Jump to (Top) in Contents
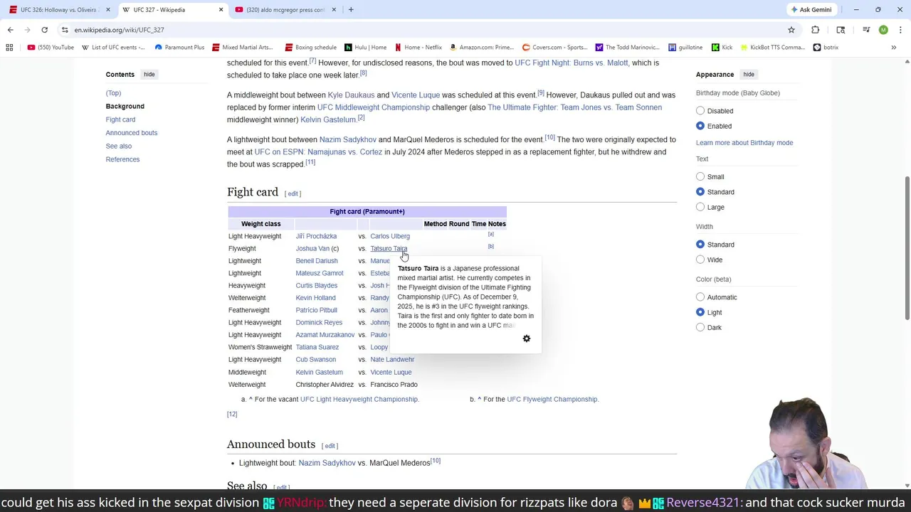Screen dimensions: 911x512 point(113,93)
